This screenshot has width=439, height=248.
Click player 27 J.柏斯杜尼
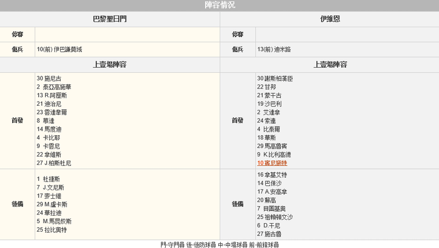54,163
